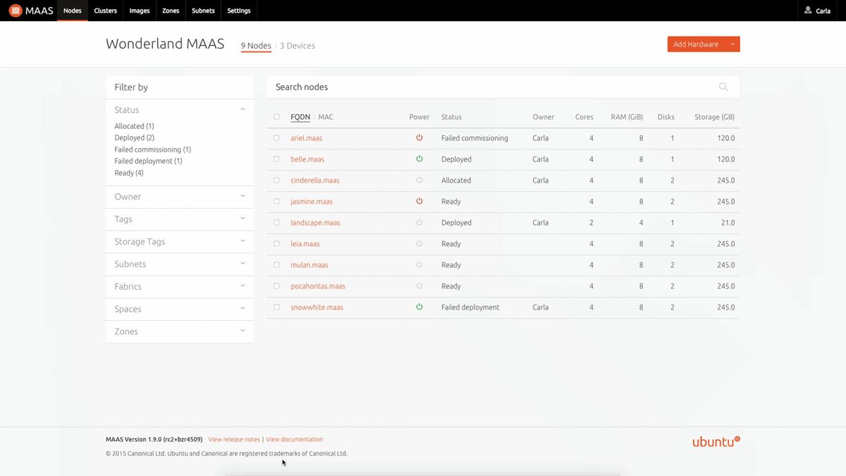The image size is (846, 476).
Task: Power on the cinderella.maas node
Action: [419, 181]
